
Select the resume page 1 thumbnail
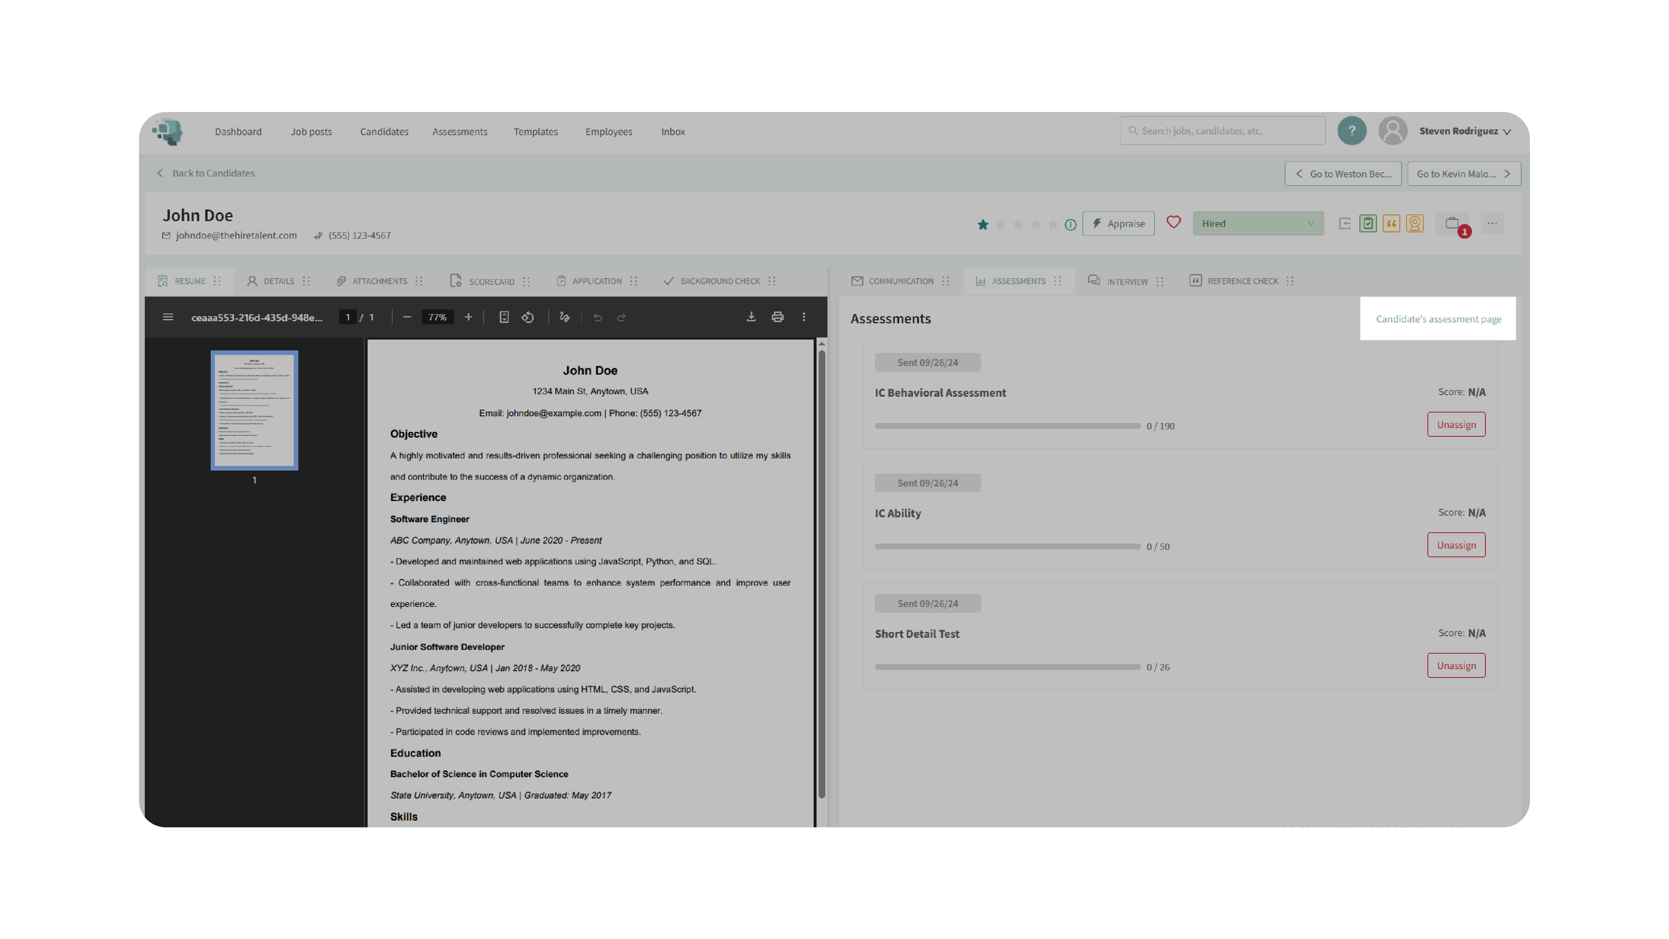pyautogui.click(x=254, y=410)
